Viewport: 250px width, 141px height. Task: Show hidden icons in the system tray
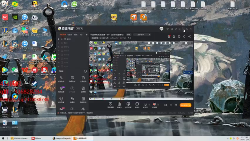tap(227, 138)
